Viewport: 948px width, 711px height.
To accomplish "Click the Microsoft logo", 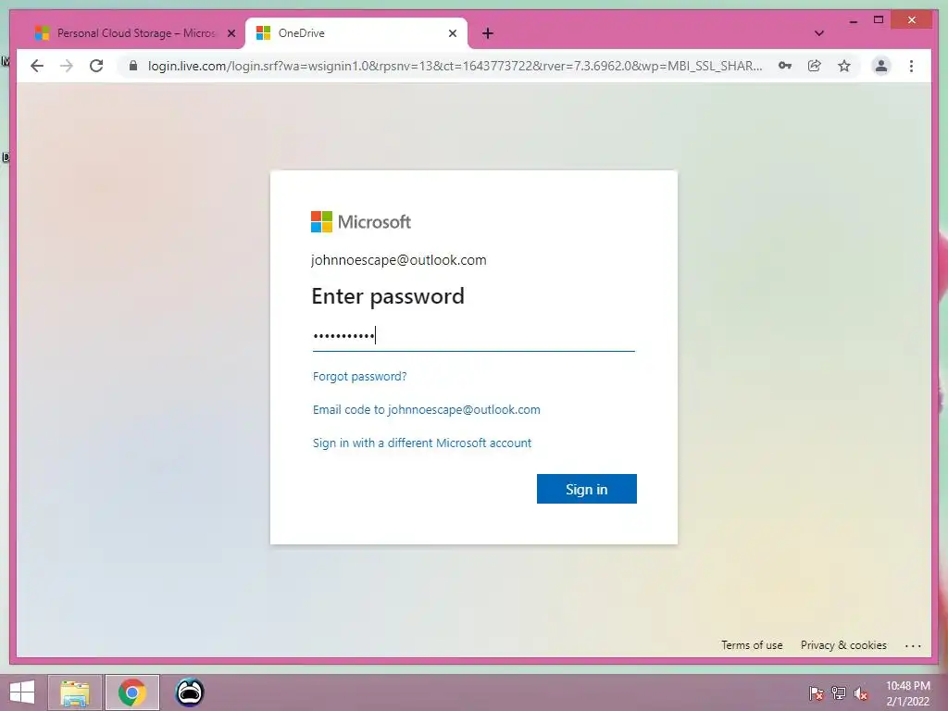I will [x=361, y=222].
